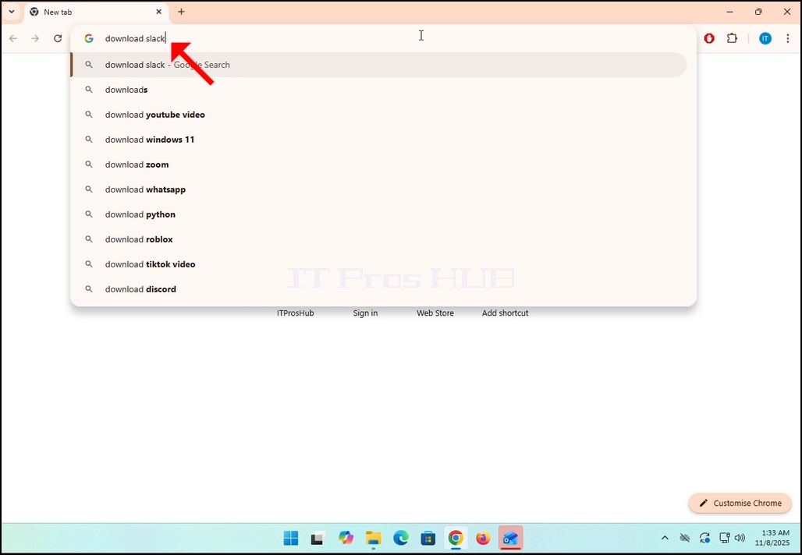Select the New tab browser tab
Screen dimensions: 802x555
(x=96, y=12)
